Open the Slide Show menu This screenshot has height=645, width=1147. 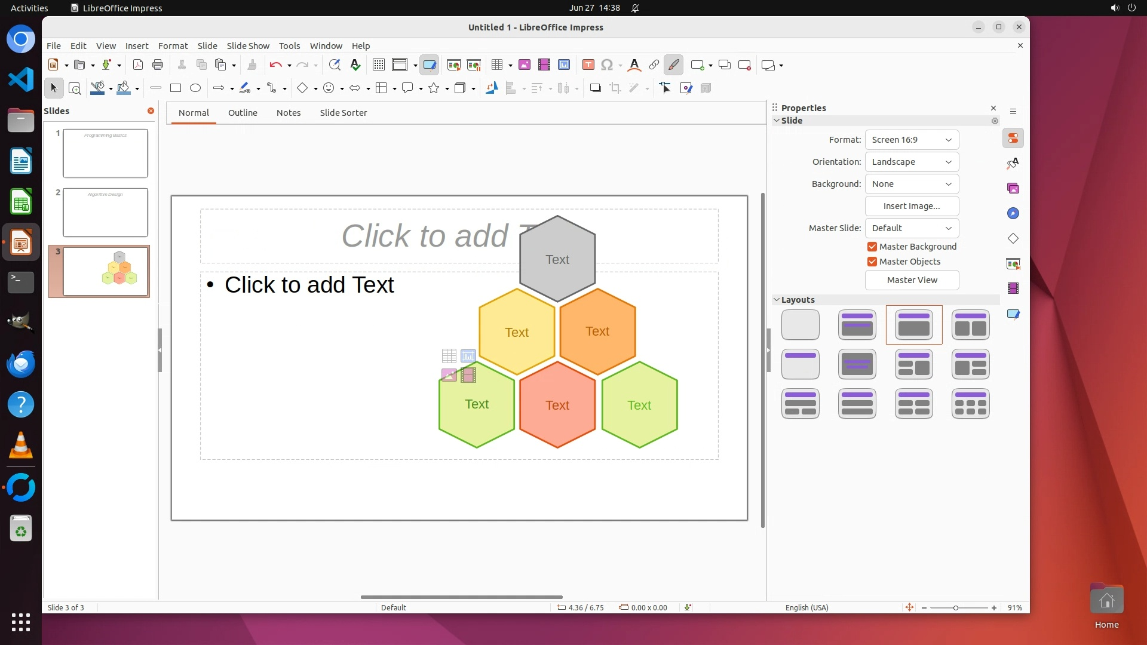pyautogui.click(x=248, y=46)
